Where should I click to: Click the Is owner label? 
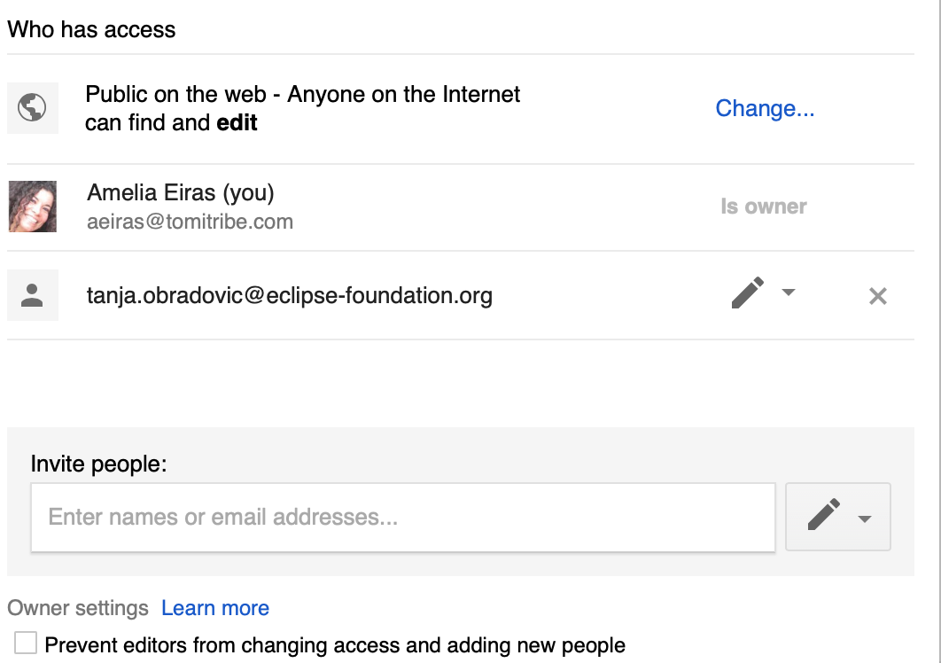tap(764, 207)
